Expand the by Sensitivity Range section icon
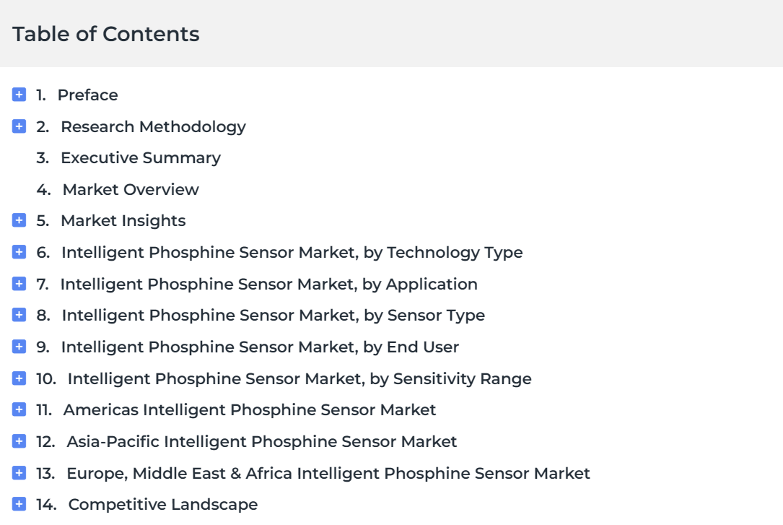 coord(19,378)
